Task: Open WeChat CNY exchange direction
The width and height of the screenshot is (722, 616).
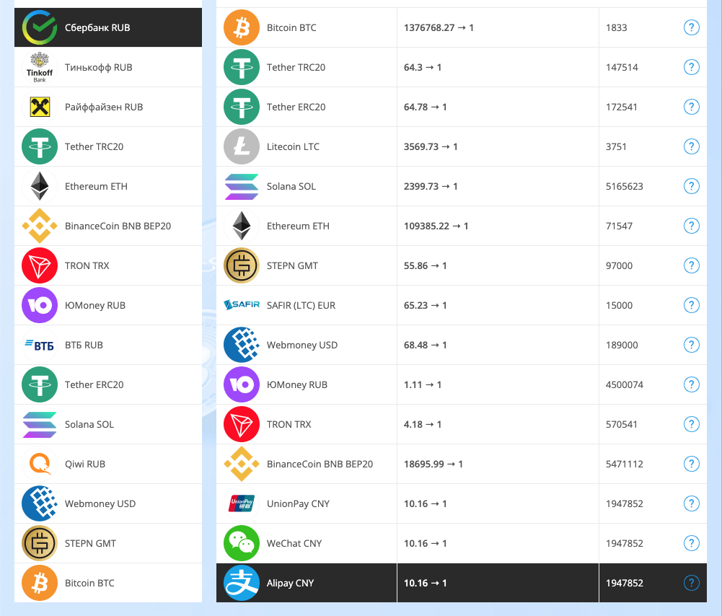Action: click(462, 543)
